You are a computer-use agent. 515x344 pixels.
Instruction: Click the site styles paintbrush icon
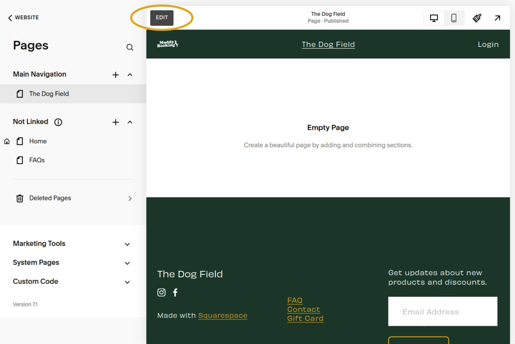[x=477, y=18]
